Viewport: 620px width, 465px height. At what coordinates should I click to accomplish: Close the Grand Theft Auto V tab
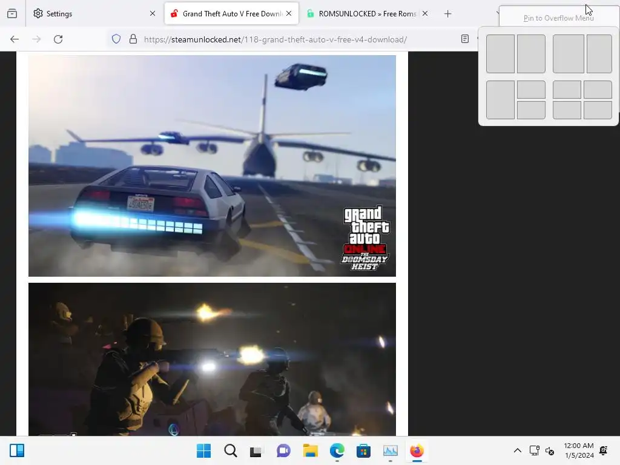(x=289, y=14)
